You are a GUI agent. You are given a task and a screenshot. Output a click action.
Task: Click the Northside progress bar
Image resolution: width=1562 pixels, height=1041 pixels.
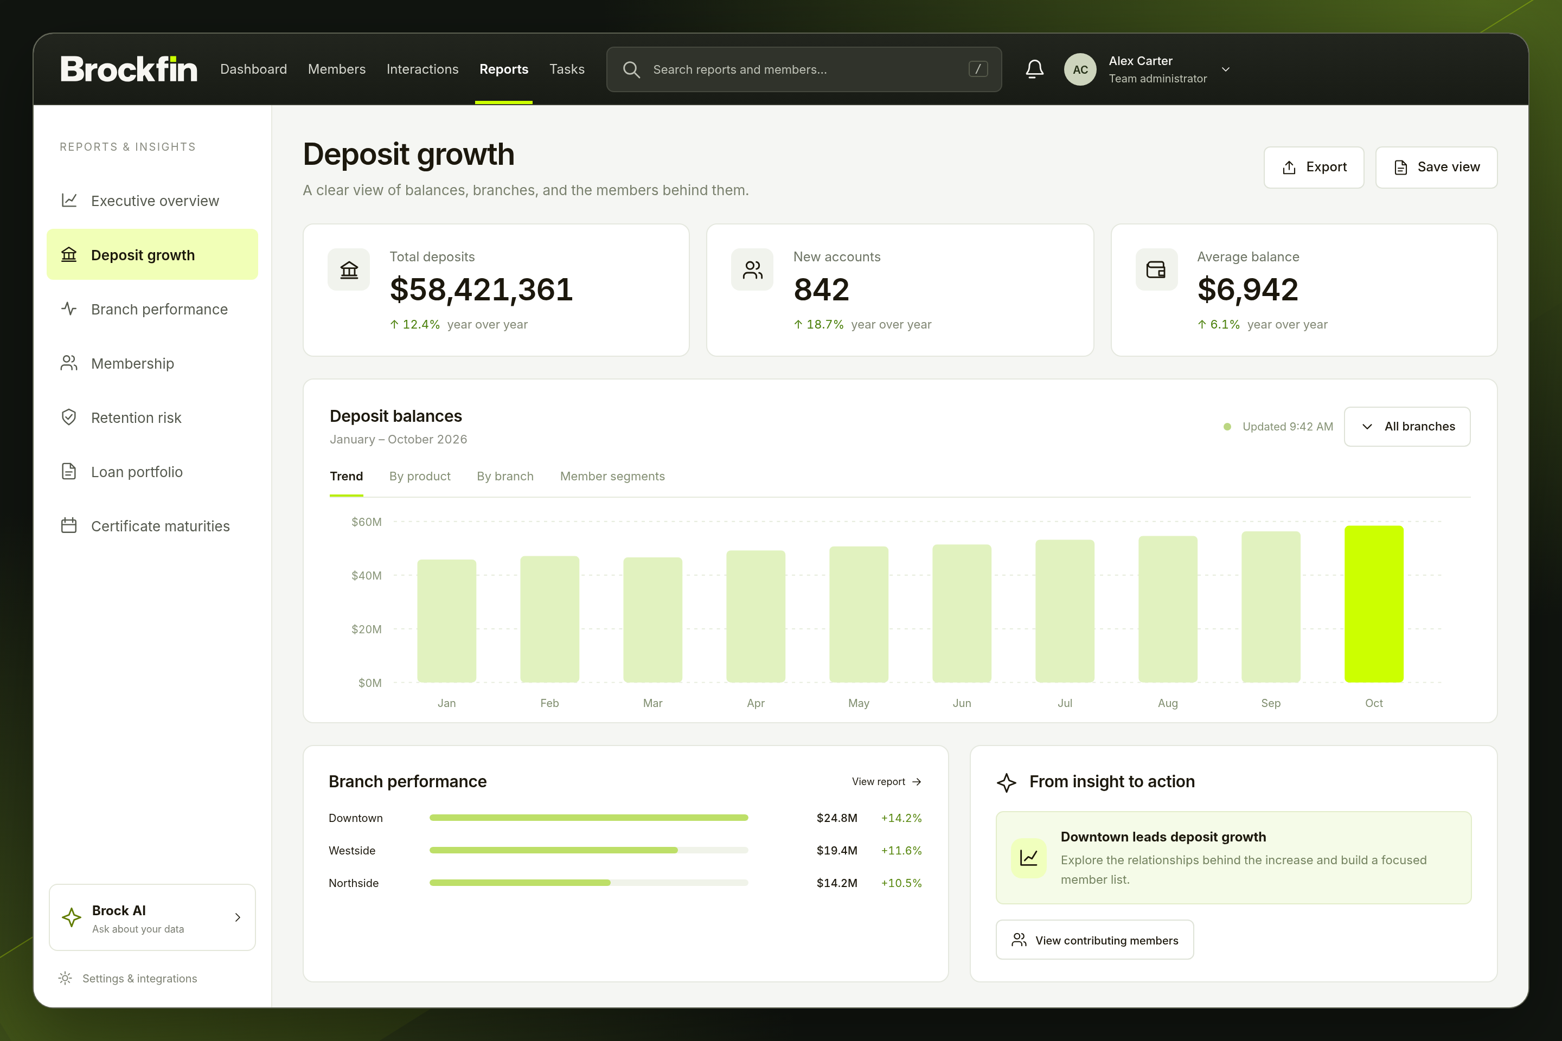[588, 883]
